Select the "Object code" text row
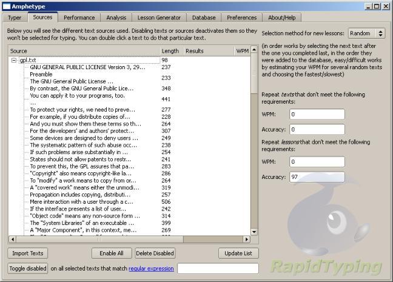Image resolution: width=393 pixels, height=282 pixels. (81, 216)
